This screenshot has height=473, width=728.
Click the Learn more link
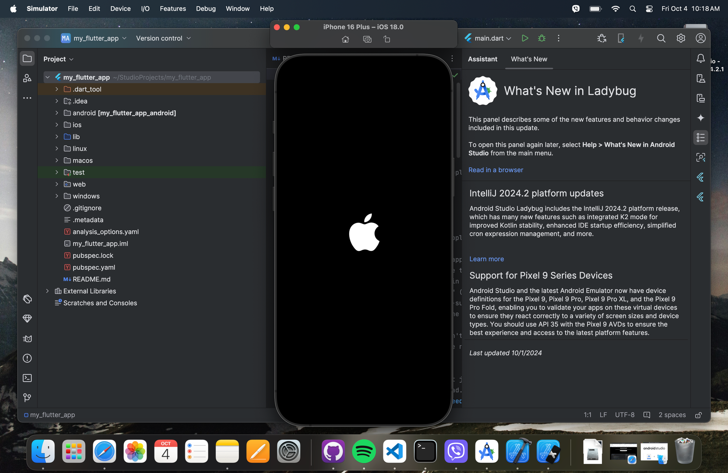point(486,259)
